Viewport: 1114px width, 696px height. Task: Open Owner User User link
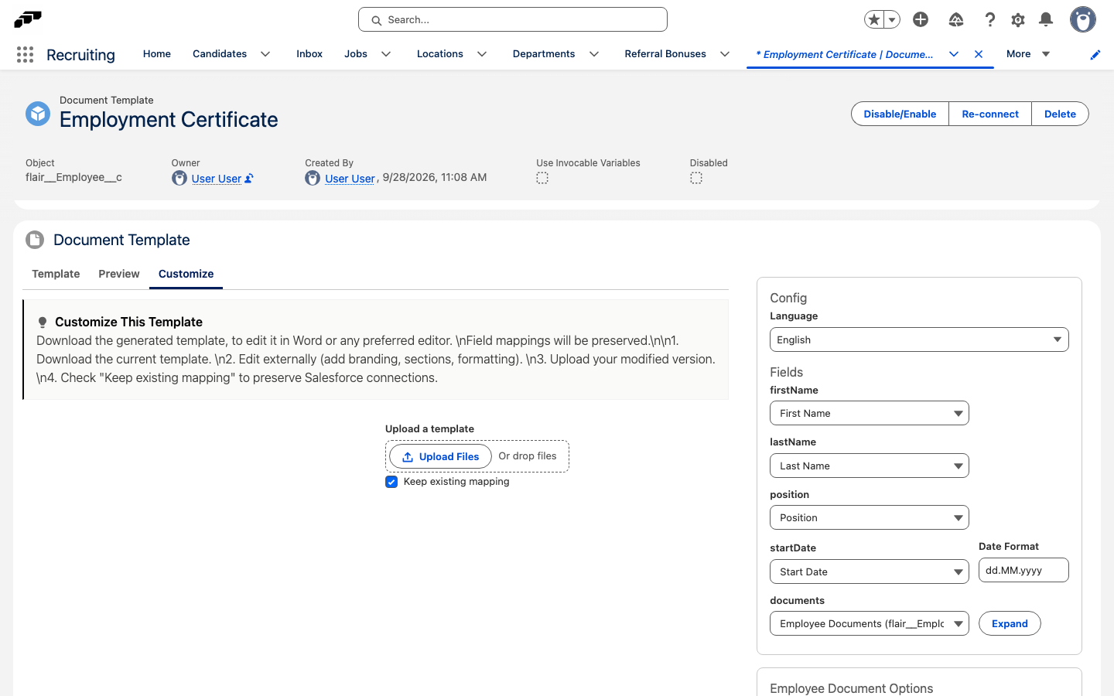coord(217,179)
